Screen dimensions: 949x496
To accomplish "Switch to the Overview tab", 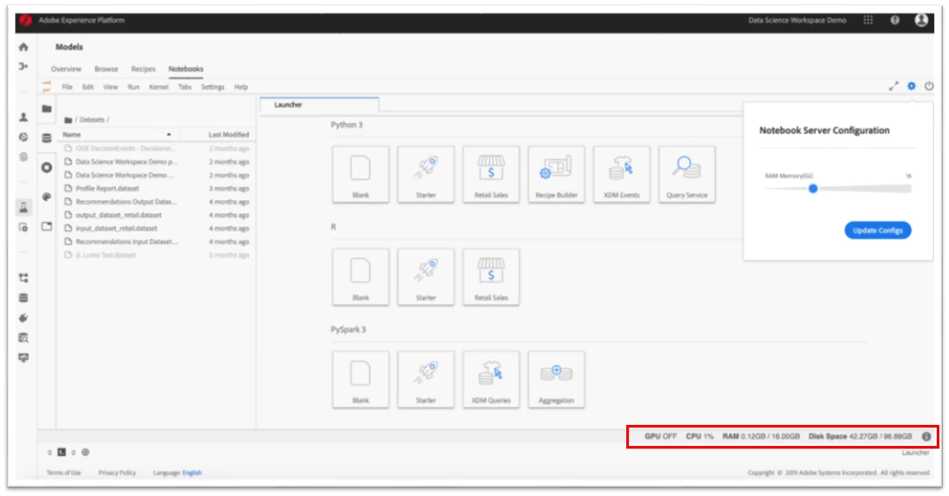I will click(x=66, y=69).
